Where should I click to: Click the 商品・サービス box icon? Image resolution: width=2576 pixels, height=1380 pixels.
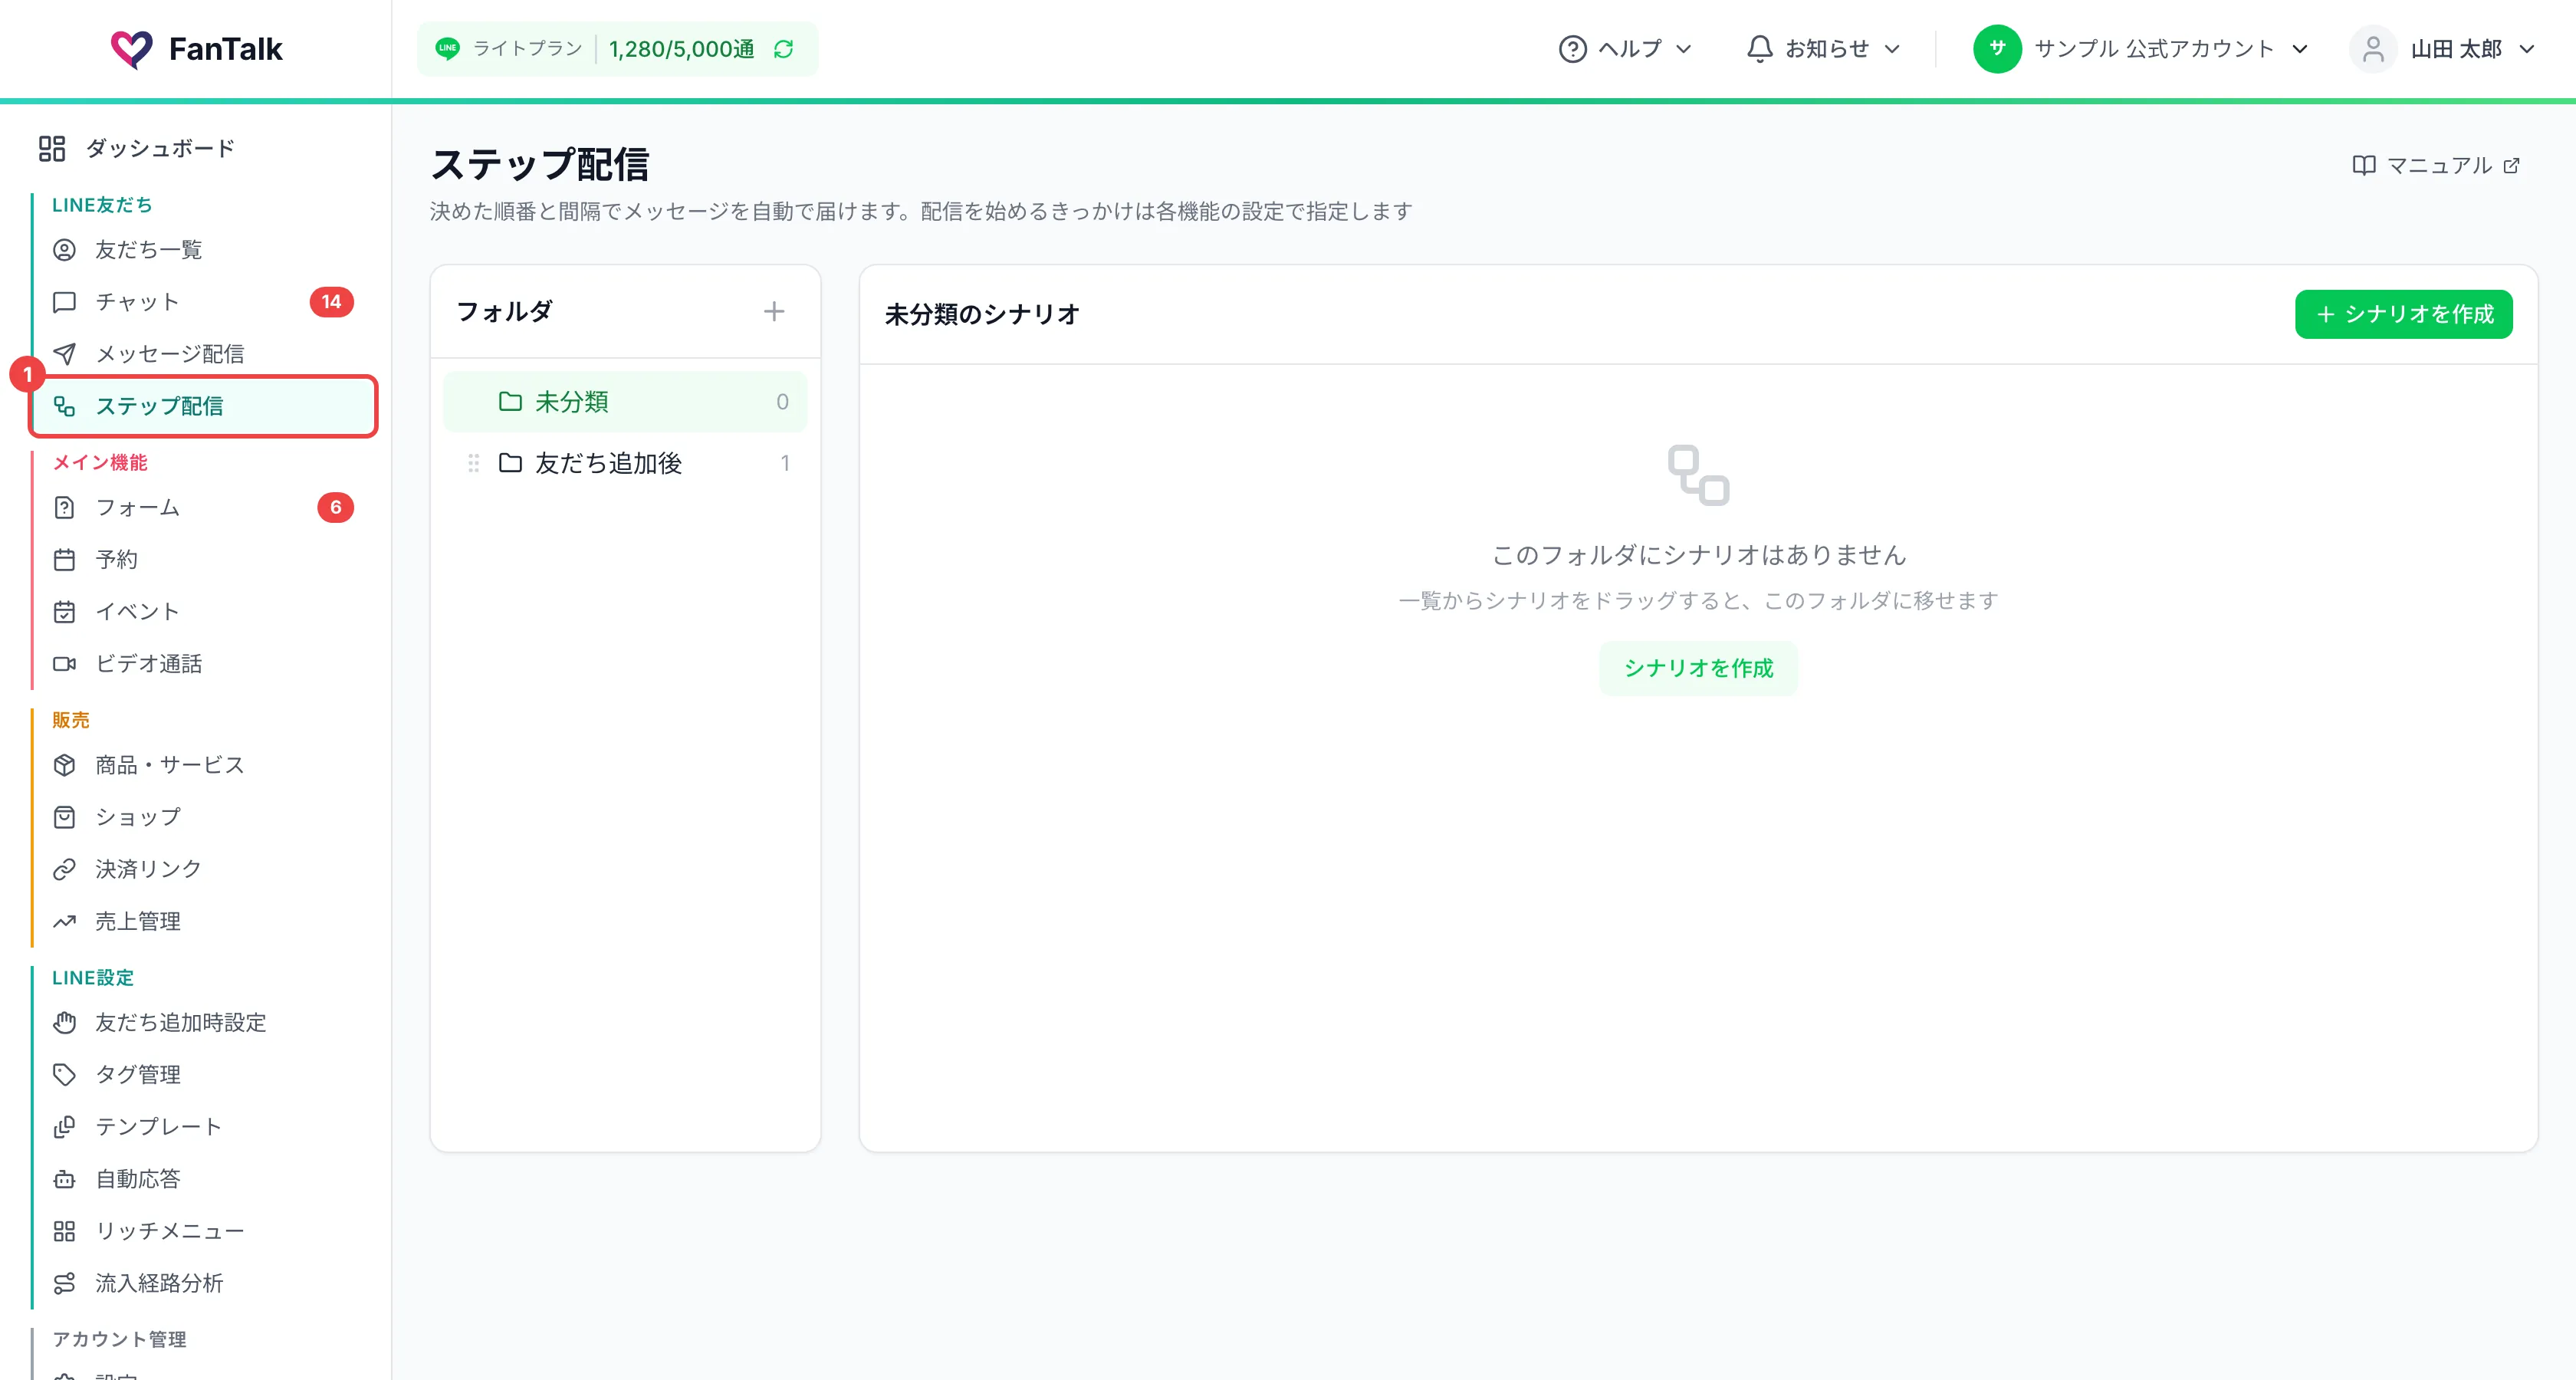pyautogui.click(x=64, y=766)
